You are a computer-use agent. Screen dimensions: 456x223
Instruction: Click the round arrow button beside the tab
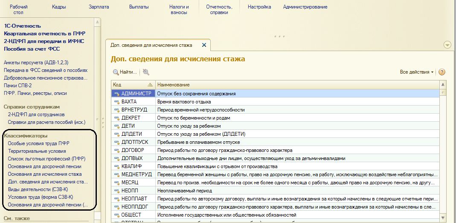(x=447, y=45)
